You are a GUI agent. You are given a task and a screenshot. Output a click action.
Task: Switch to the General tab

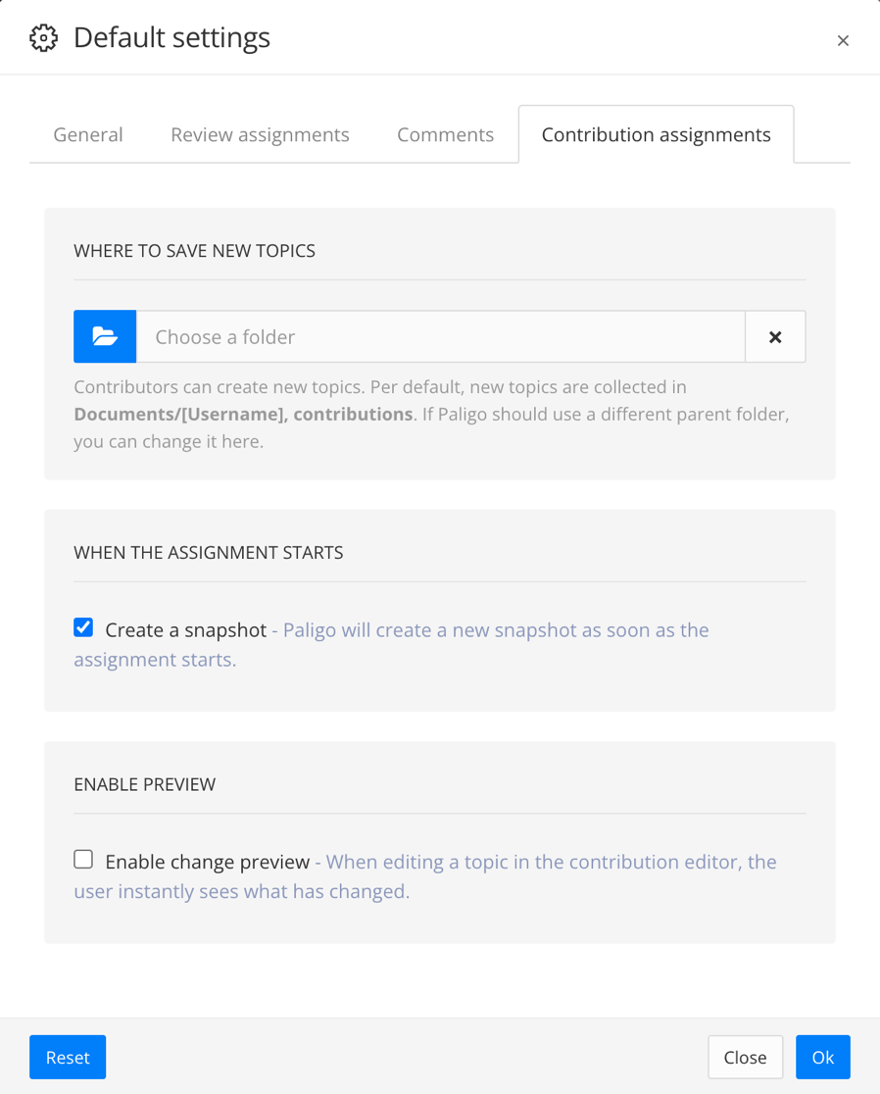87,134
